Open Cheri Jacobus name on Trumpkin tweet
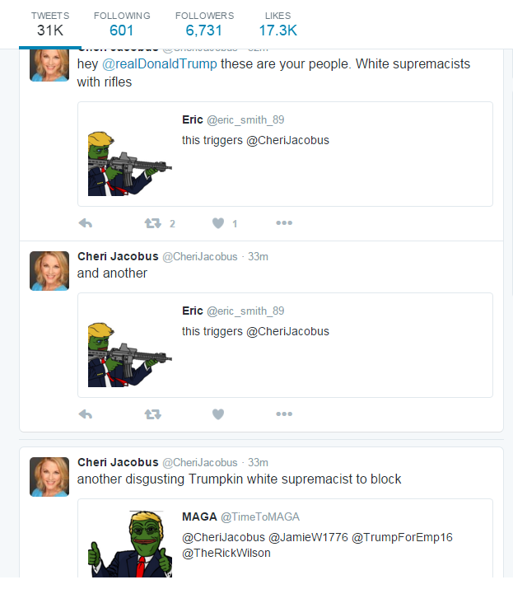The image size is (513, 589). point(118,462)
